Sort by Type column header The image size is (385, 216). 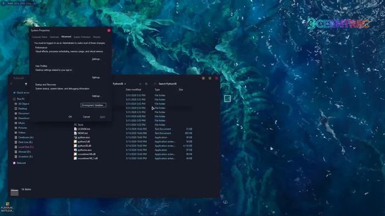[157, 89]
